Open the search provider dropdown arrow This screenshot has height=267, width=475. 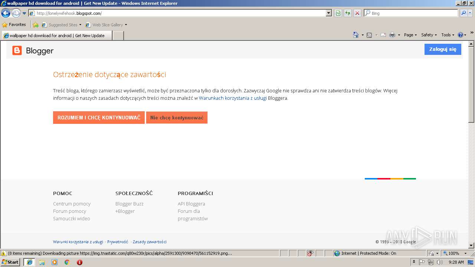pyautogui.click(x=470, y=13)
